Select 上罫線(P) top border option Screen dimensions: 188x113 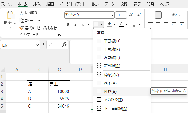pyautogui.click(x=122, y=49)
